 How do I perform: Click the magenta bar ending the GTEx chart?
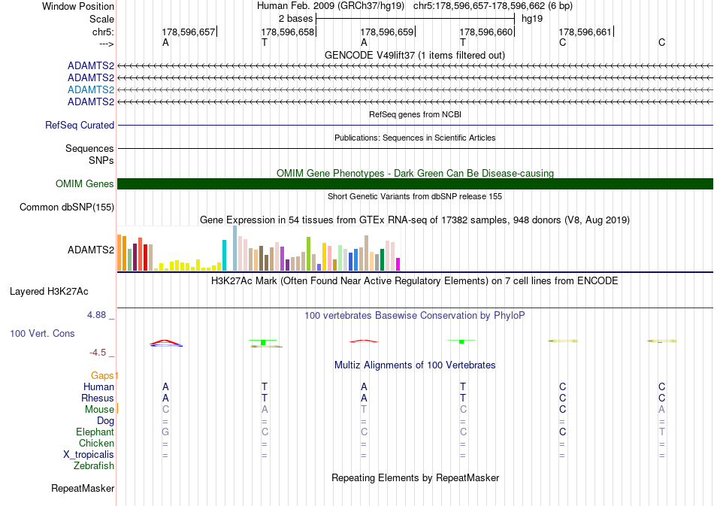pyautogui.click(x=398, y=264)
